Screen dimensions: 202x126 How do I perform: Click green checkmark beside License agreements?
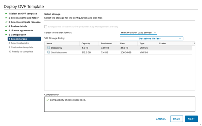pyautogui.click(x=6, y=30)
